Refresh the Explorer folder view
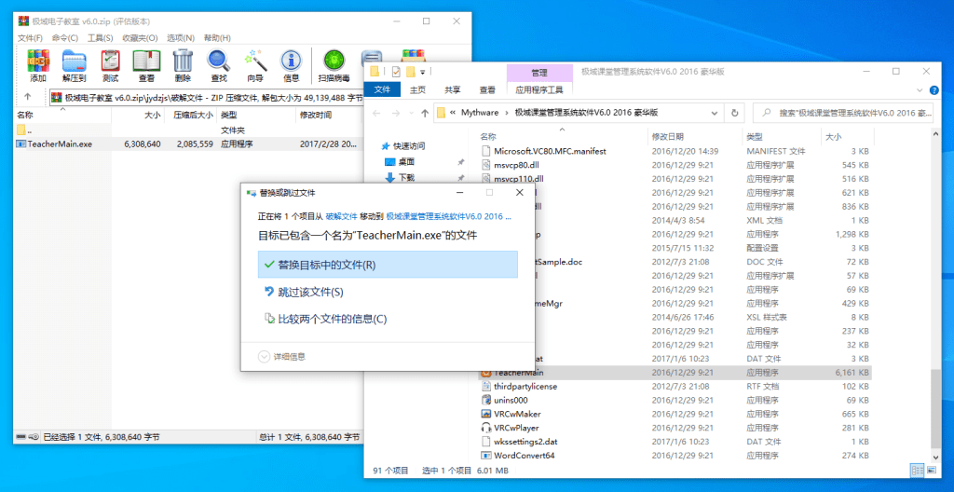954x492 pixels. tap(734, 113)
